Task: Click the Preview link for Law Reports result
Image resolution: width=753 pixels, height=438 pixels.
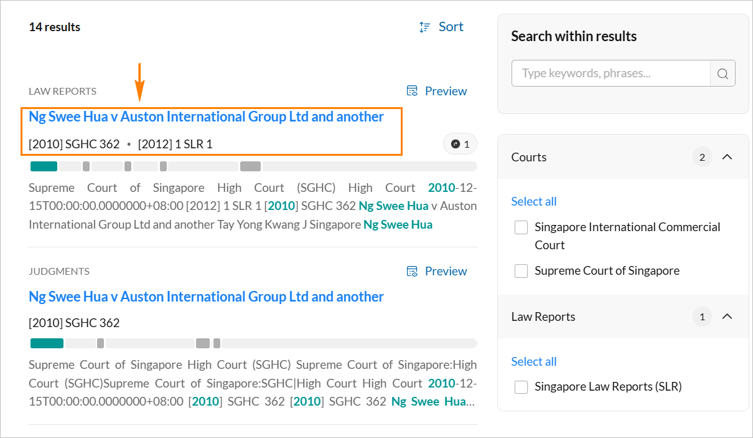Action: coord(446,91)
